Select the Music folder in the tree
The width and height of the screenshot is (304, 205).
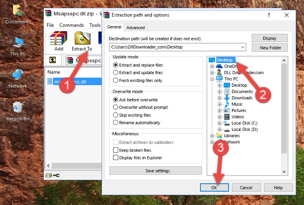pos(237,104)
